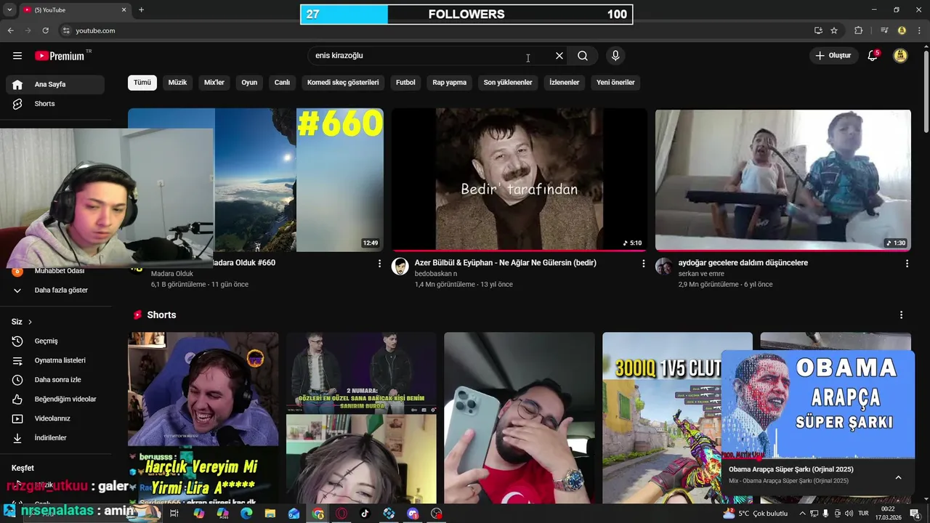
Task: Go back in Chrome history
Action: 10,31
